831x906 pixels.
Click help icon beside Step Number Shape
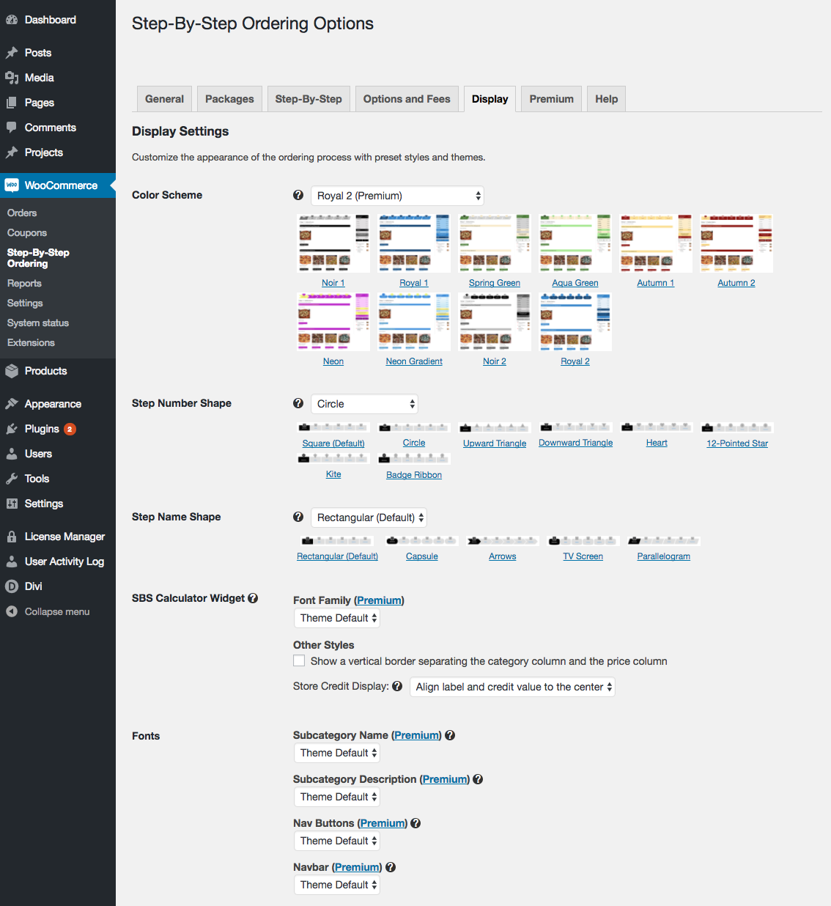298,403
